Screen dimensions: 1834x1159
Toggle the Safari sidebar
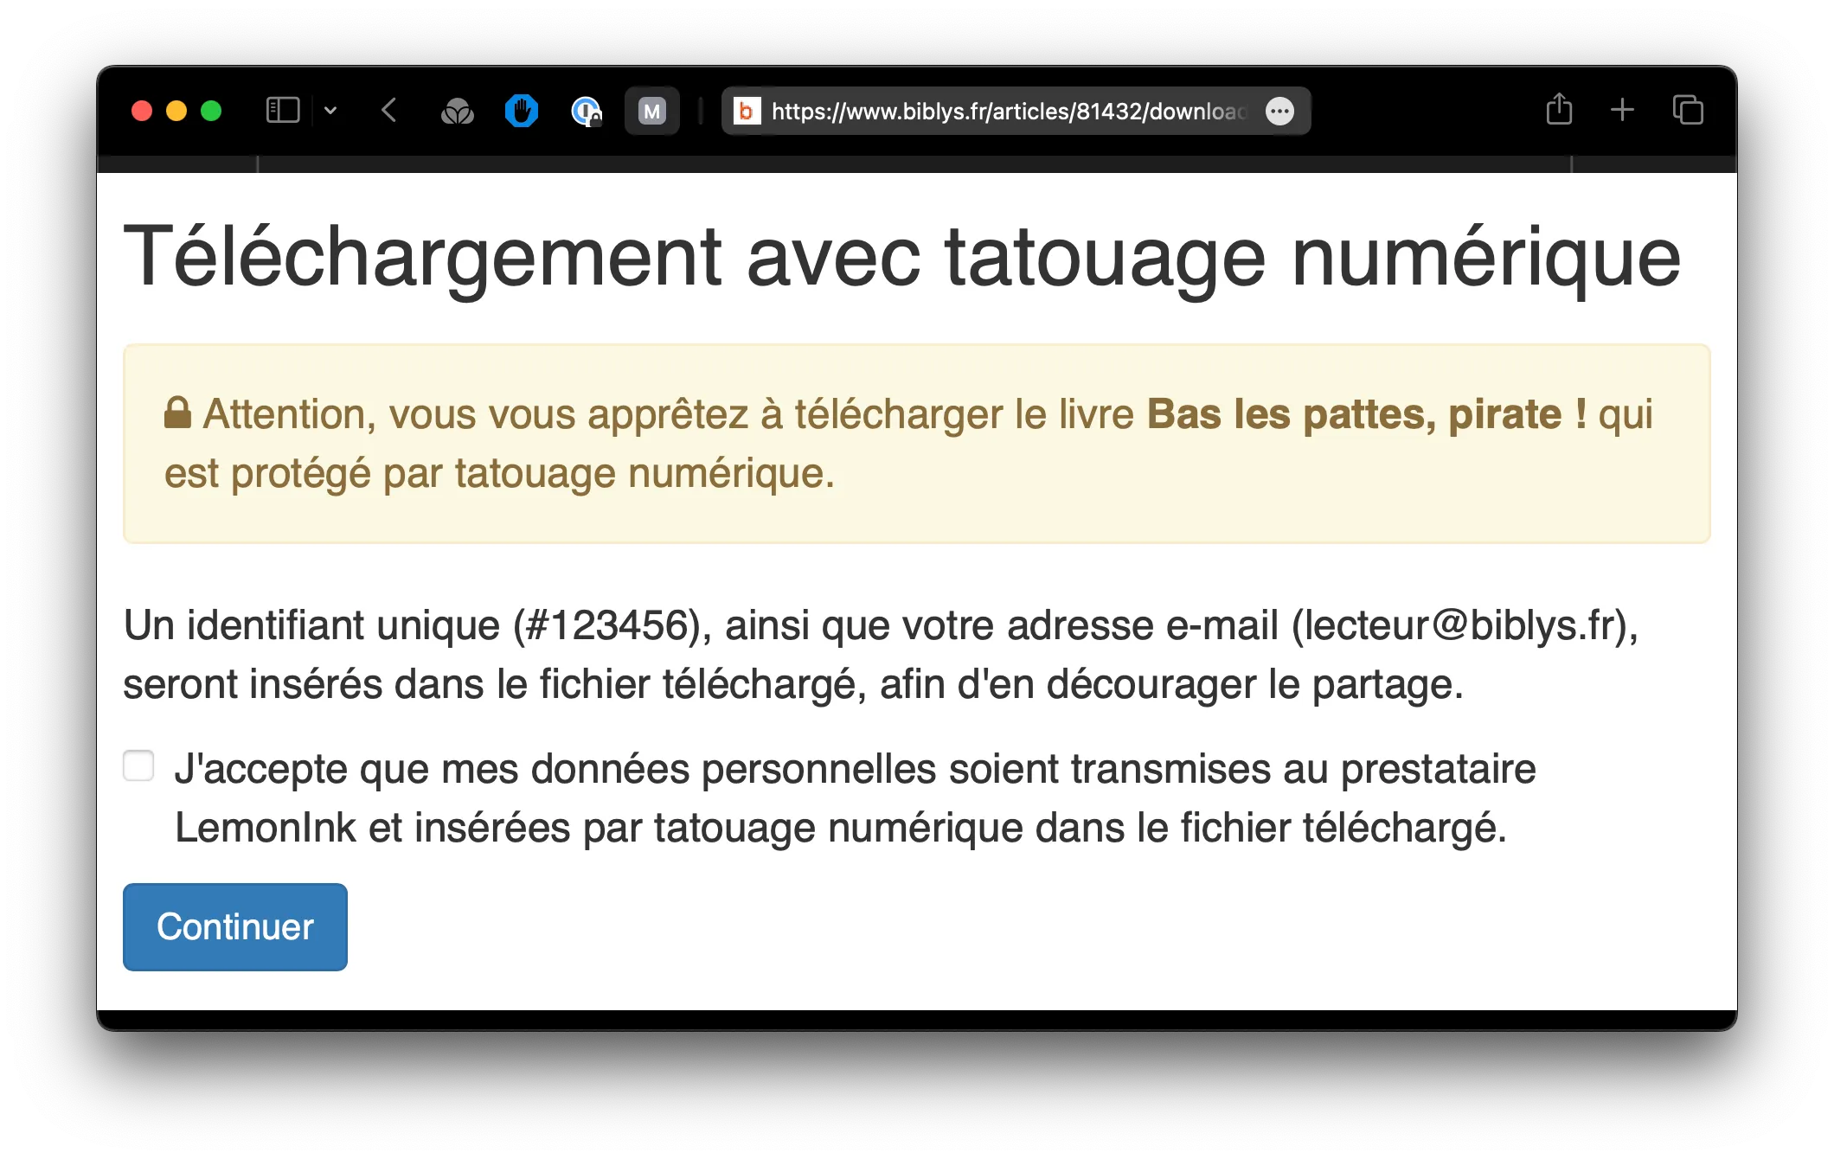[282, 110]
